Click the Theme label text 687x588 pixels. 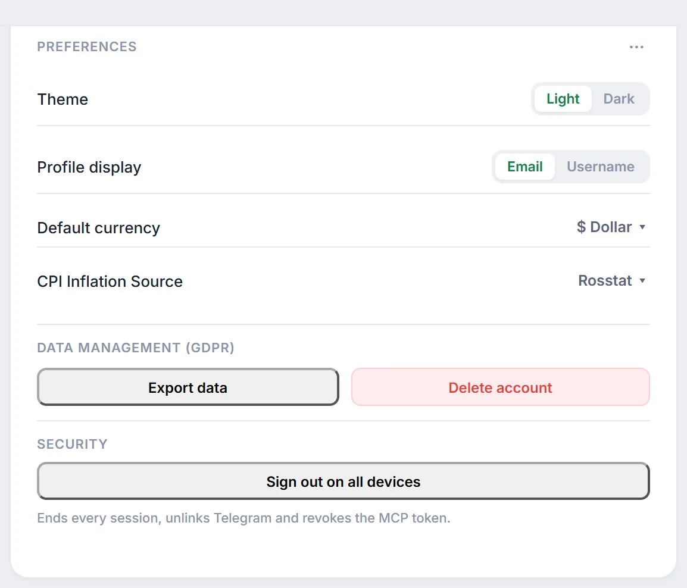(x=63, y=99)
